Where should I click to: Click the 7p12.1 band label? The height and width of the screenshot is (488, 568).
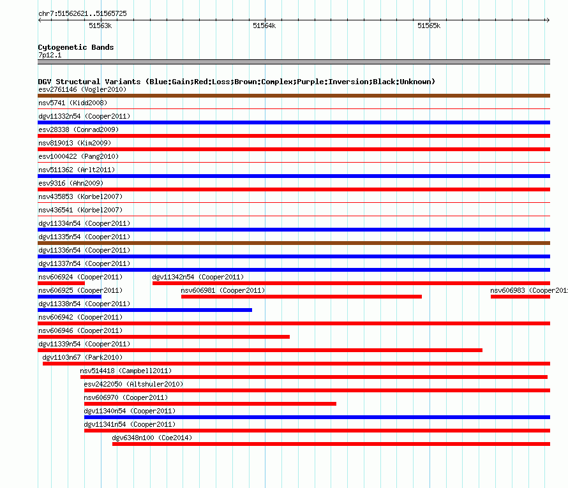pyautogui.click(x=50, y=55)
